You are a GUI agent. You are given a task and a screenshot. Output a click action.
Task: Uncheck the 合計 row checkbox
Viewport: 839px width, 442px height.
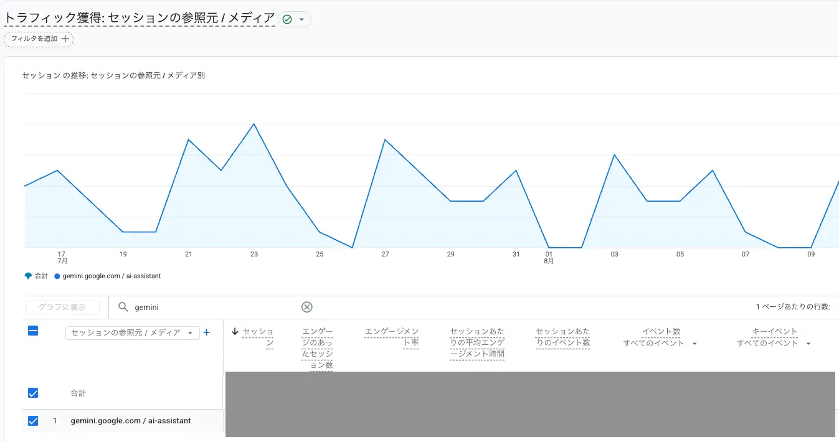(33, 393)
